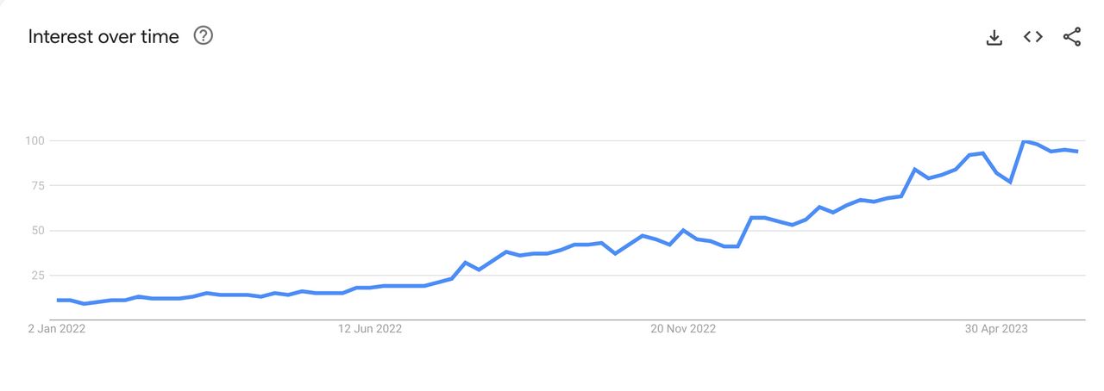The image size is (1104, 391).
Task: Click the "Interest over time" heading
Action: point(103,37)
